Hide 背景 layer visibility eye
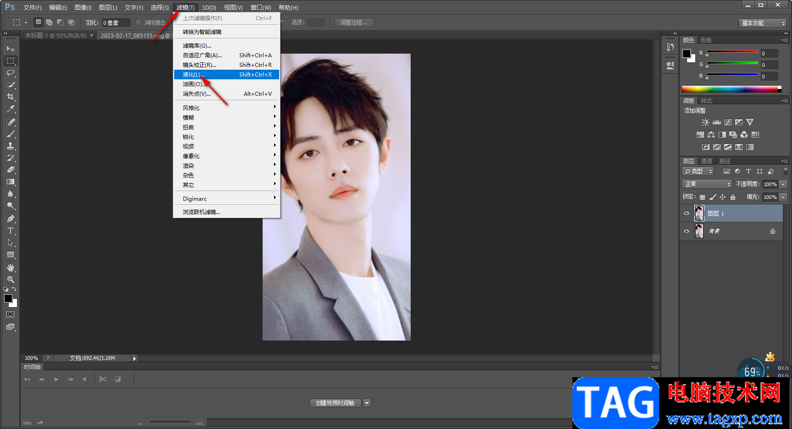The height and width of the screenshot is (429, 792). click(x=686, y=231)
